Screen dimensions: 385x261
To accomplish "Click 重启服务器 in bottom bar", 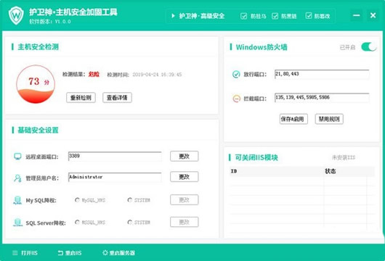I will click(x=122, y=253).
